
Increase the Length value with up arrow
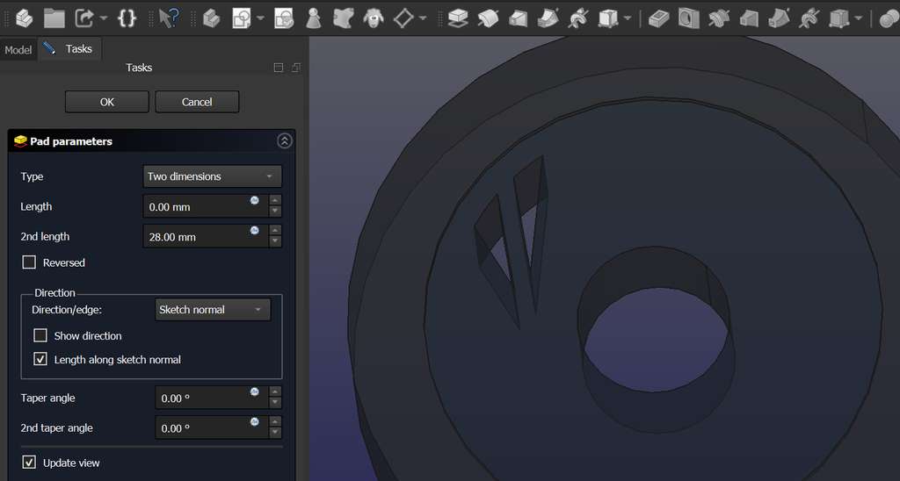click(x=275, y=201)
